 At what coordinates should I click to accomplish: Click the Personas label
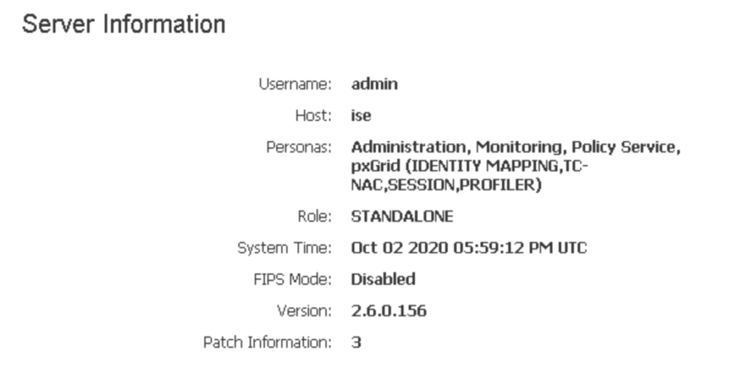[x=299, y=148]
